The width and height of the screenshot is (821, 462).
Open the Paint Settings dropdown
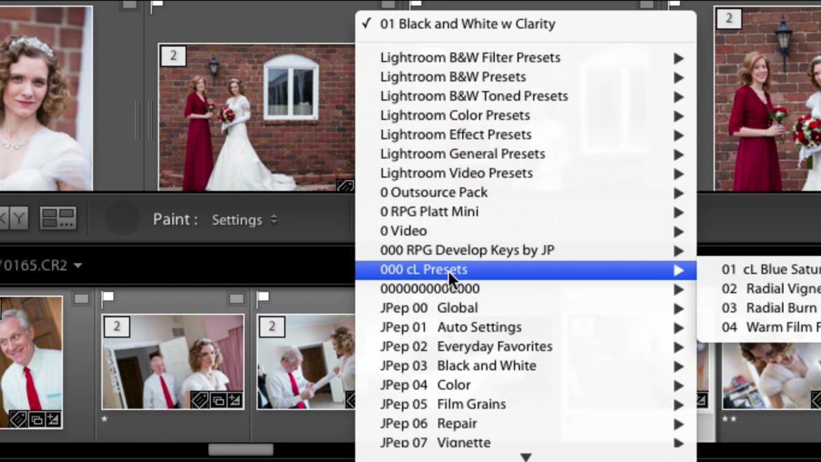[x=244, y=219]
